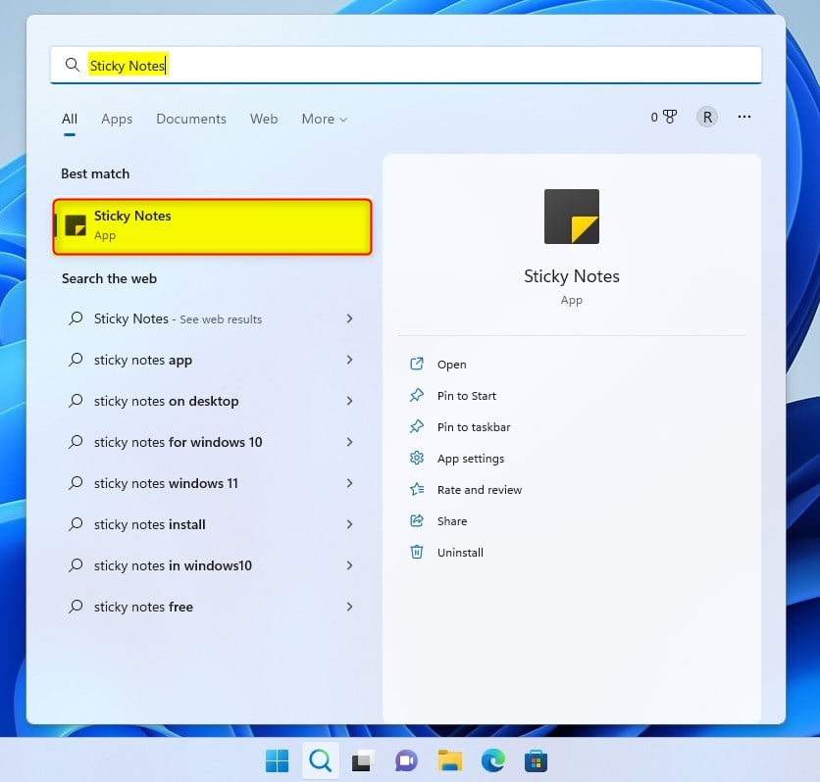Click the pin icon for Pin to Start
Image resolution: width=820 pixels, height=782 pixels.
(417, 395)
